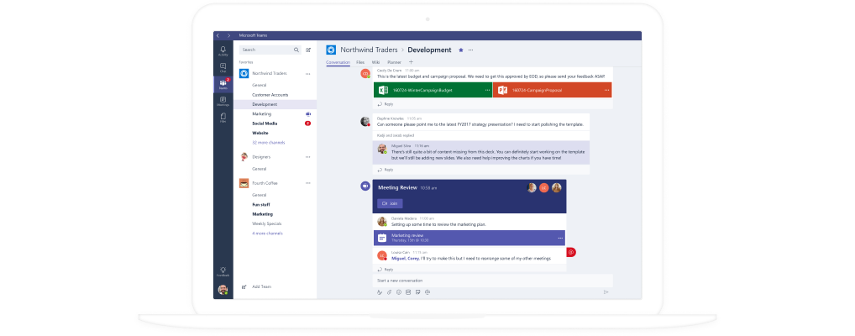855x336 pixels.
Task: Open more options next to Development title
Action: [x=470, y=50]
